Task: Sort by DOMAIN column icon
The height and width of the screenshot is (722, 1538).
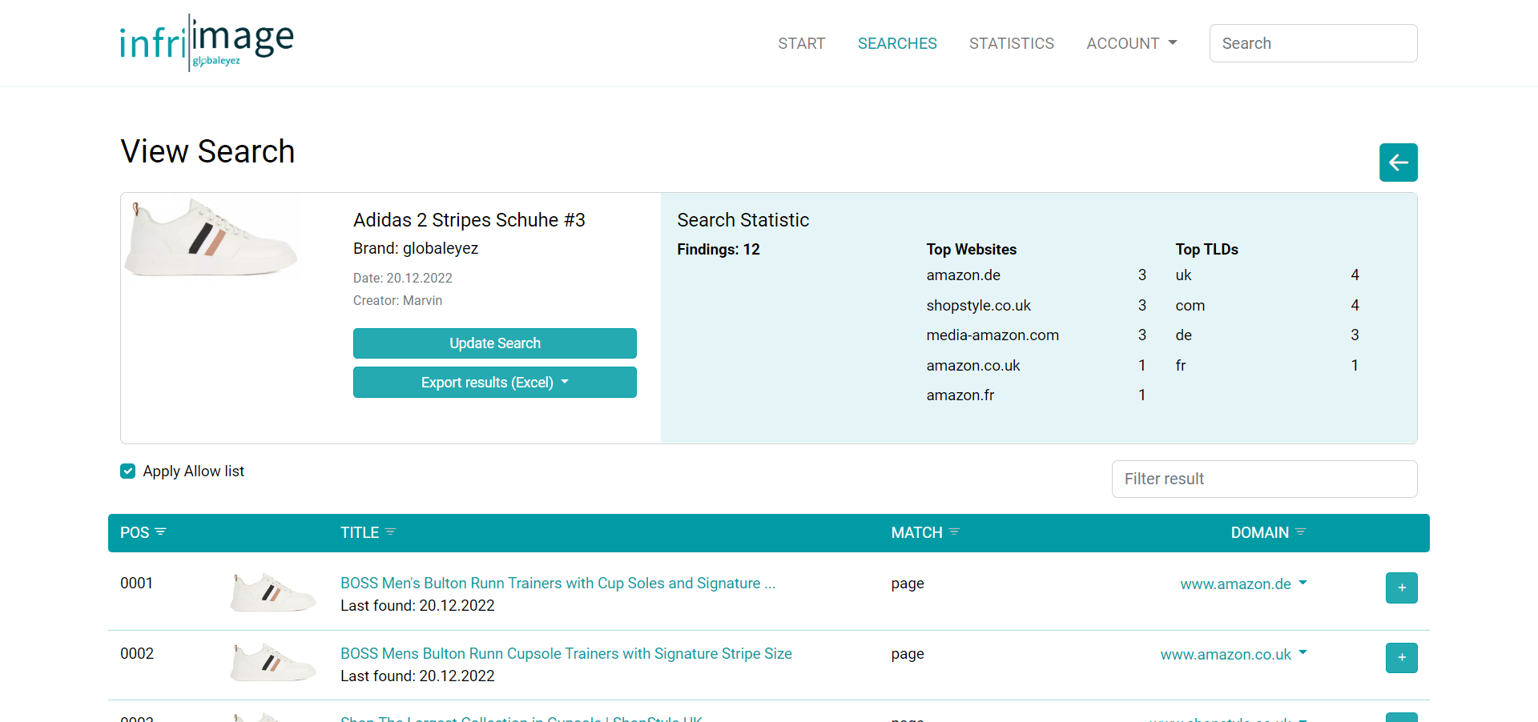Action: [1300, 531]
